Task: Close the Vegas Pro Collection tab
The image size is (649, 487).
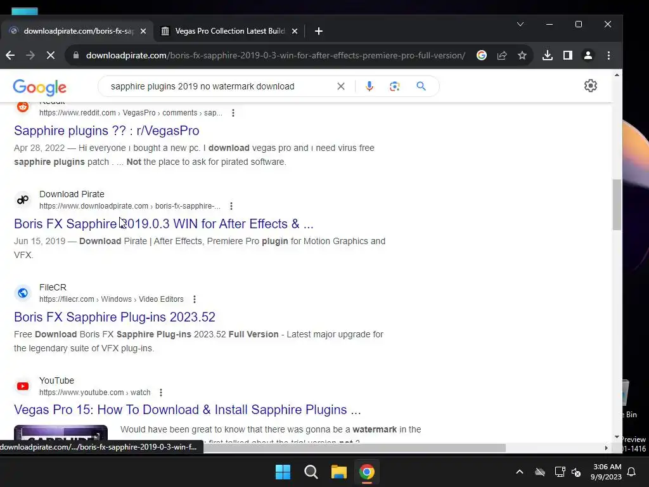Action: point(295,31)
